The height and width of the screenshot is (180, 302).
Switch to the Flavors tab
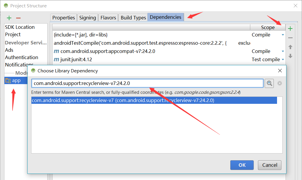(x=108, y=18)
